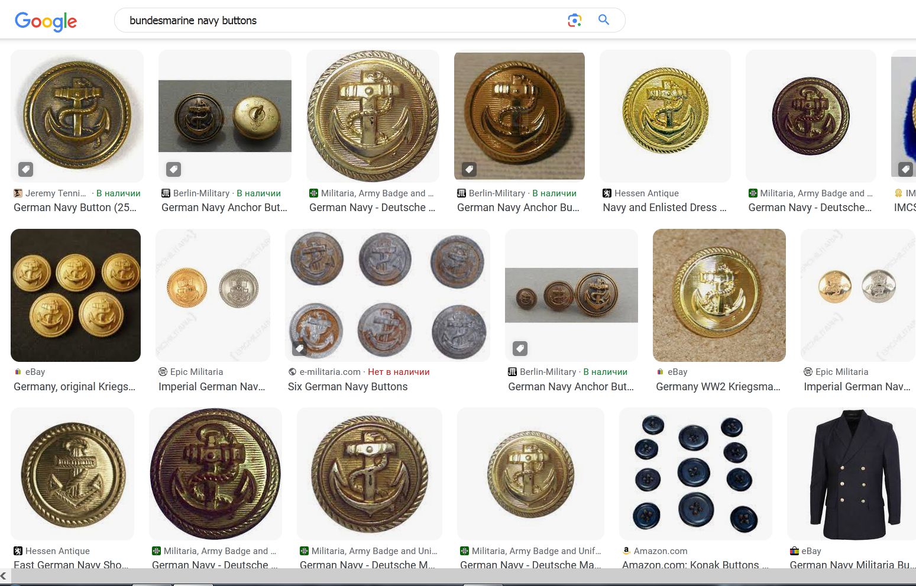Click product tag icon on Jeremy Tenni button image
Image resolution: width=916 pixels, height=586 pixels.
(x=25, y=169)
